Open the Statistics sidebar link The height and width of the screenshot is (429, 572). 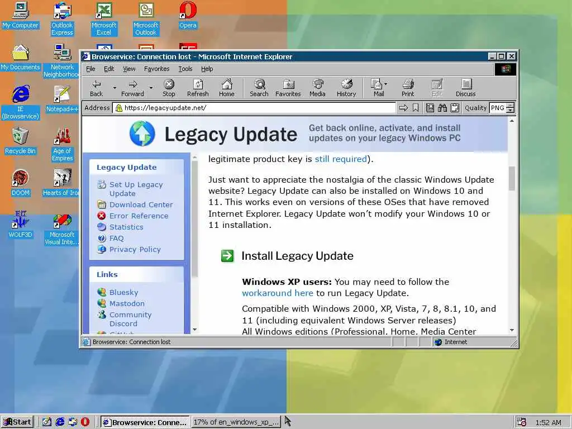126,227
